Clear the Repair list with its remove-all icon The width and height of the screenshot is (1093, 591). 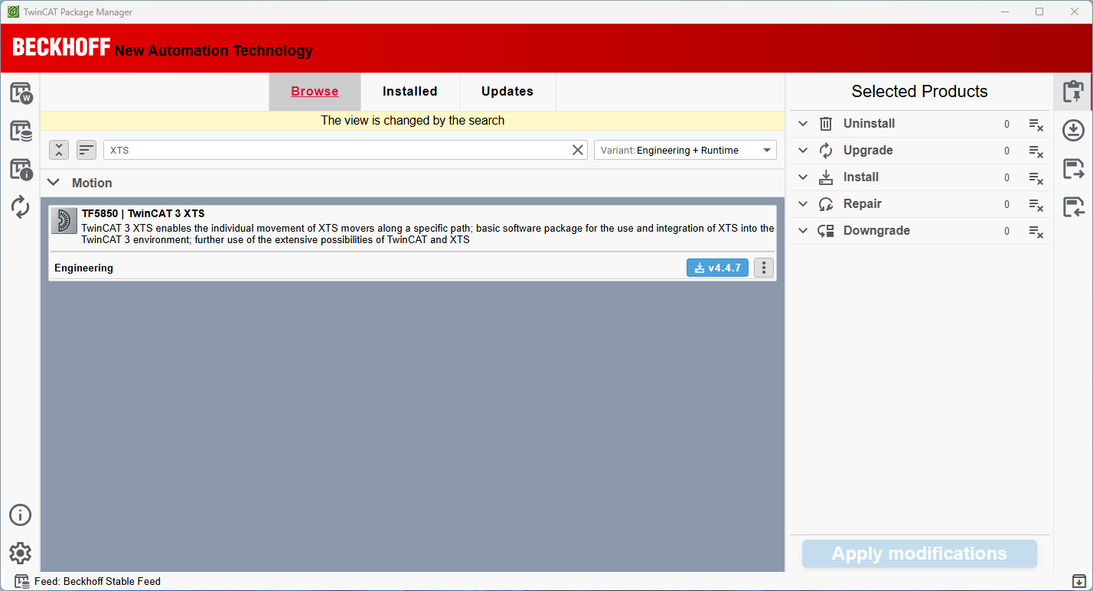coord(1036,204)
